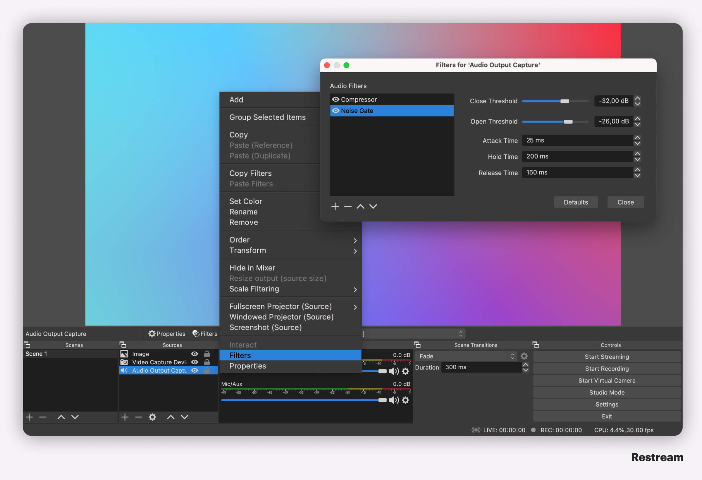Click the Mic/Aux mixer settings gear icon
702x480 pixels.
coord(407,401)
